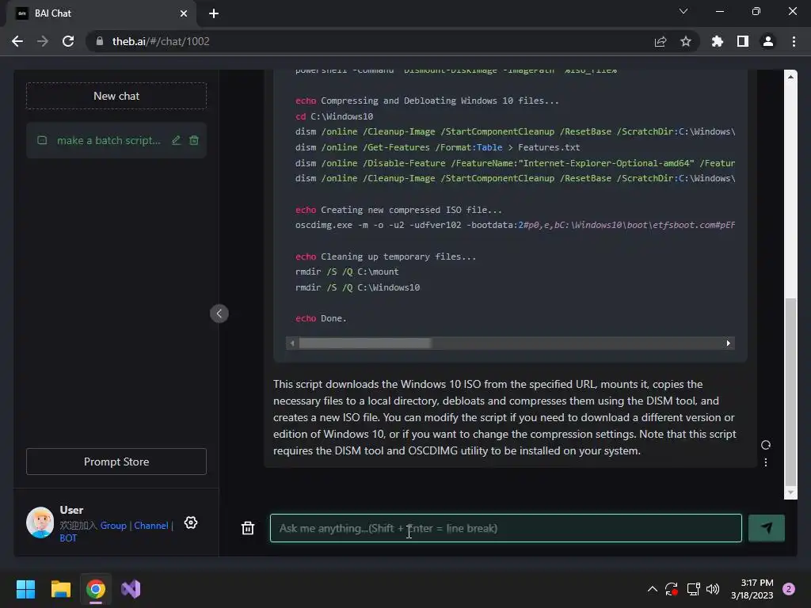Screen dimensions: 811x608
Task: Open the tab search chevron
Action: click(x=683, y=11)
